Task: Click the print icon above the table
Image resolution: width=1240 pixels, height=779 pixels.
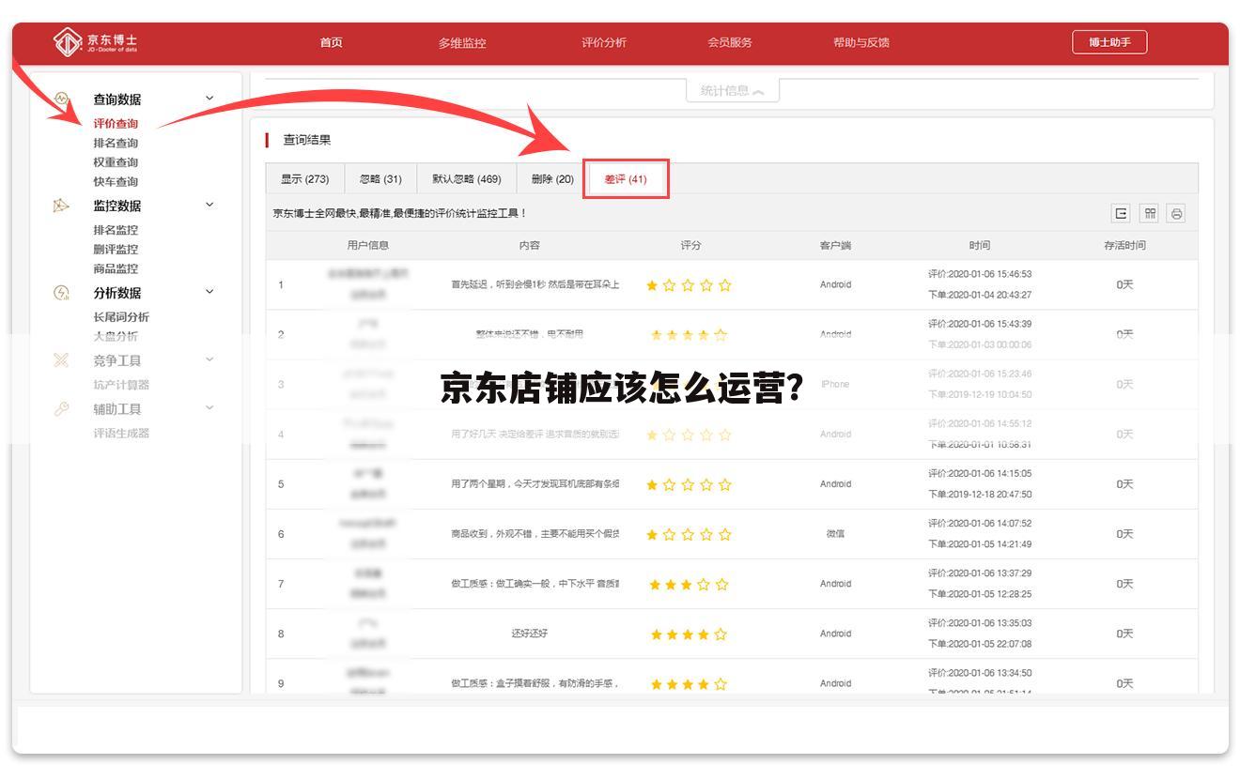Action: (1176, 213)
